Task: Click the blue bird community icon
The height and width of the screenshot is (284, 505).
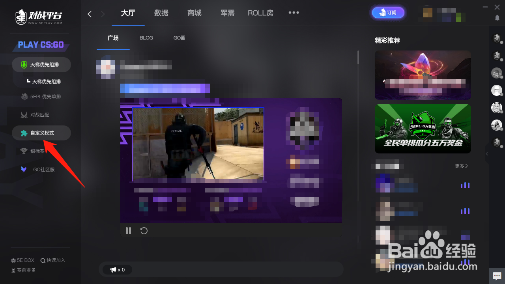Action: 24,169
